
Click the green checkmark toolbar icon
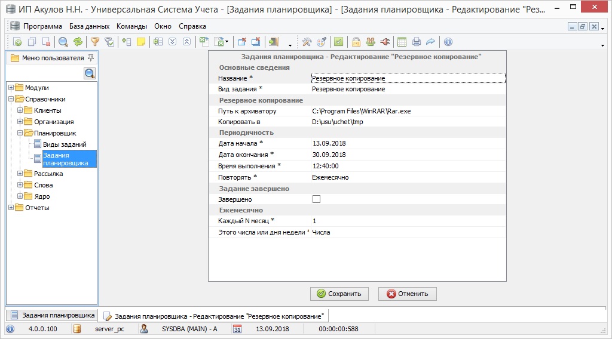(x=339, y=42)
